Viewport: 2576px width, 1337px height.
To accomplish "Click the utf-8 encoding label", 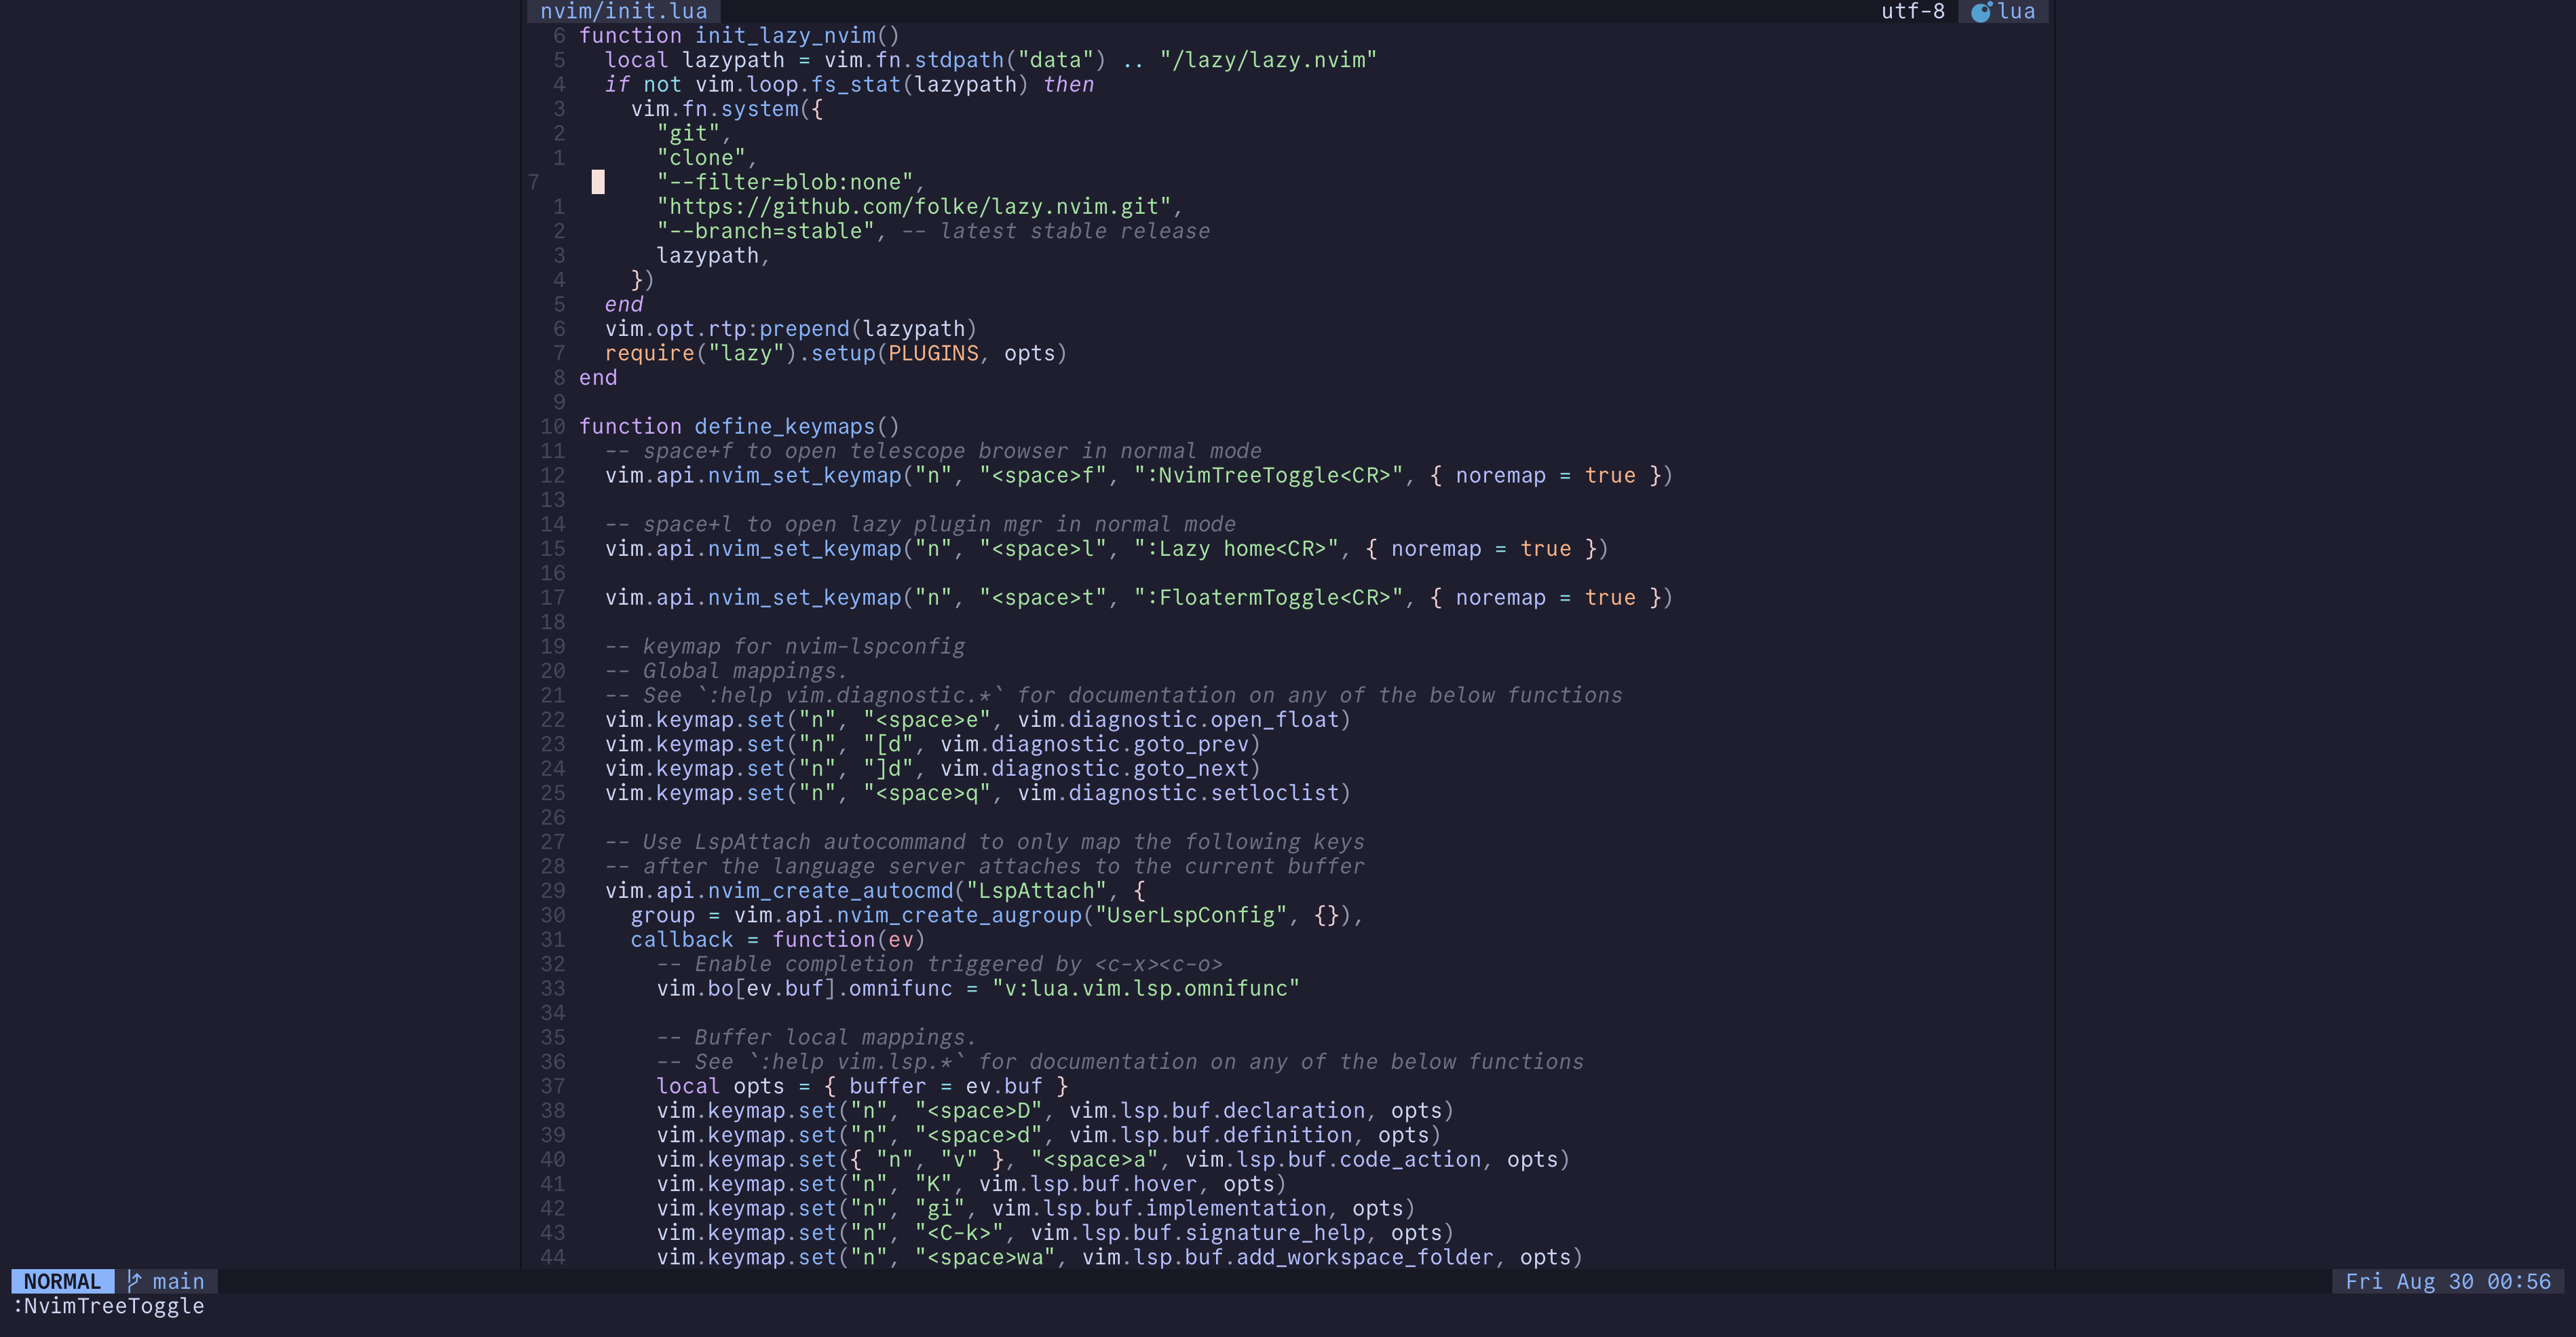I will click(1912, 11).
